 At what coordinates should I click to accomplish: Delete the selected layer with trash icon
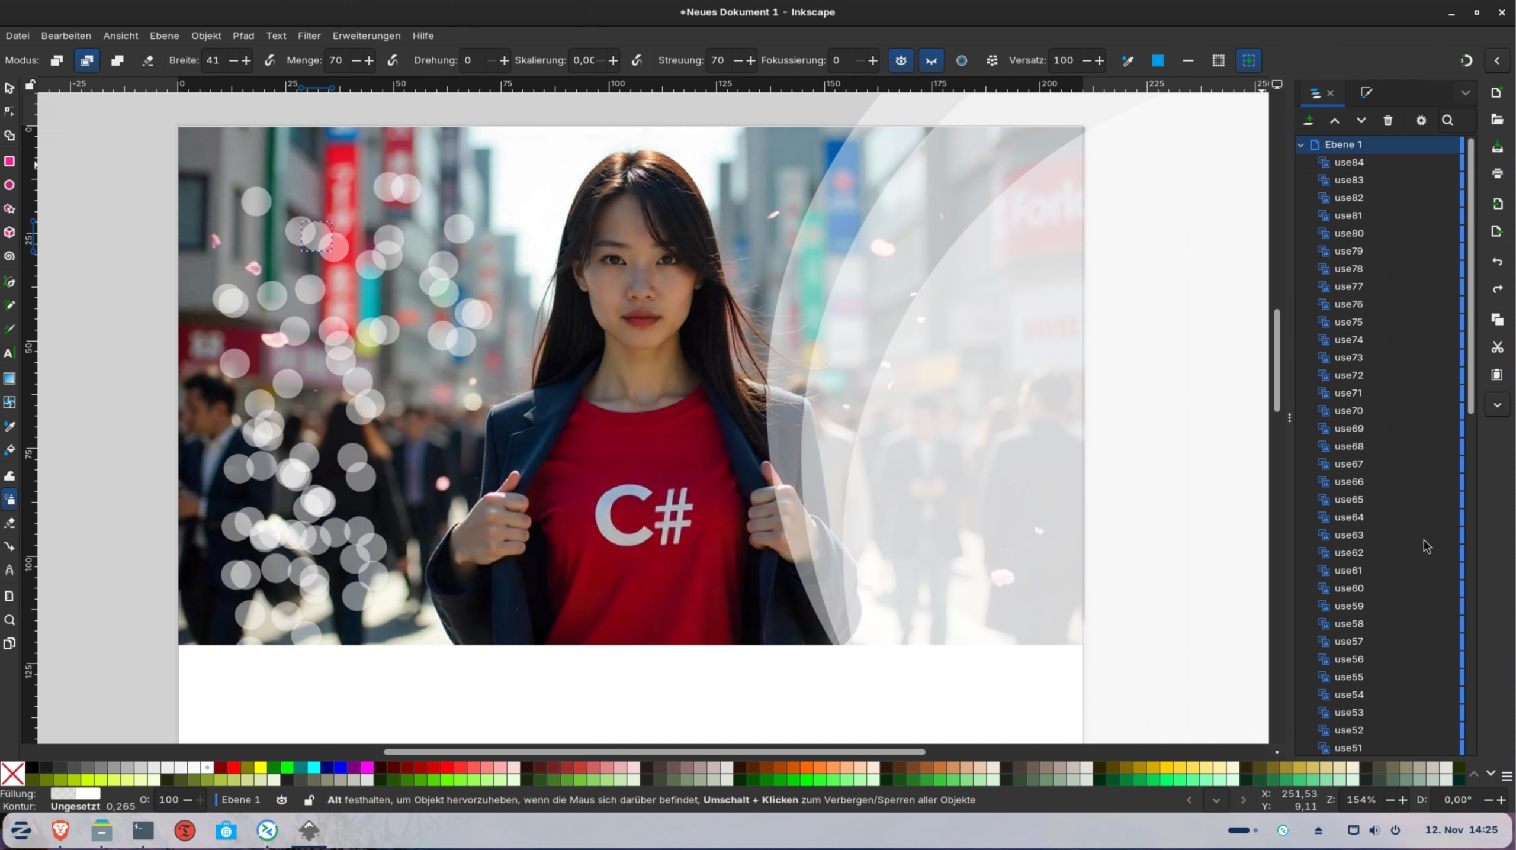coord(1387,121)
